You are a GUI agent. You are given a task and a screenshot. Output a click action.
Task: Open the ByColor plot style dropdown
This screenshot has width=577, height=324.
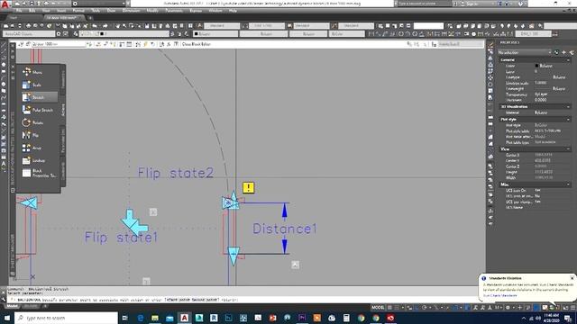click(346, 34)
